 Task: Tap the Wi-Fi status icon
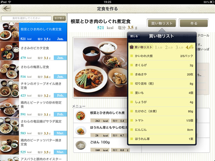(x=10, y=2)
